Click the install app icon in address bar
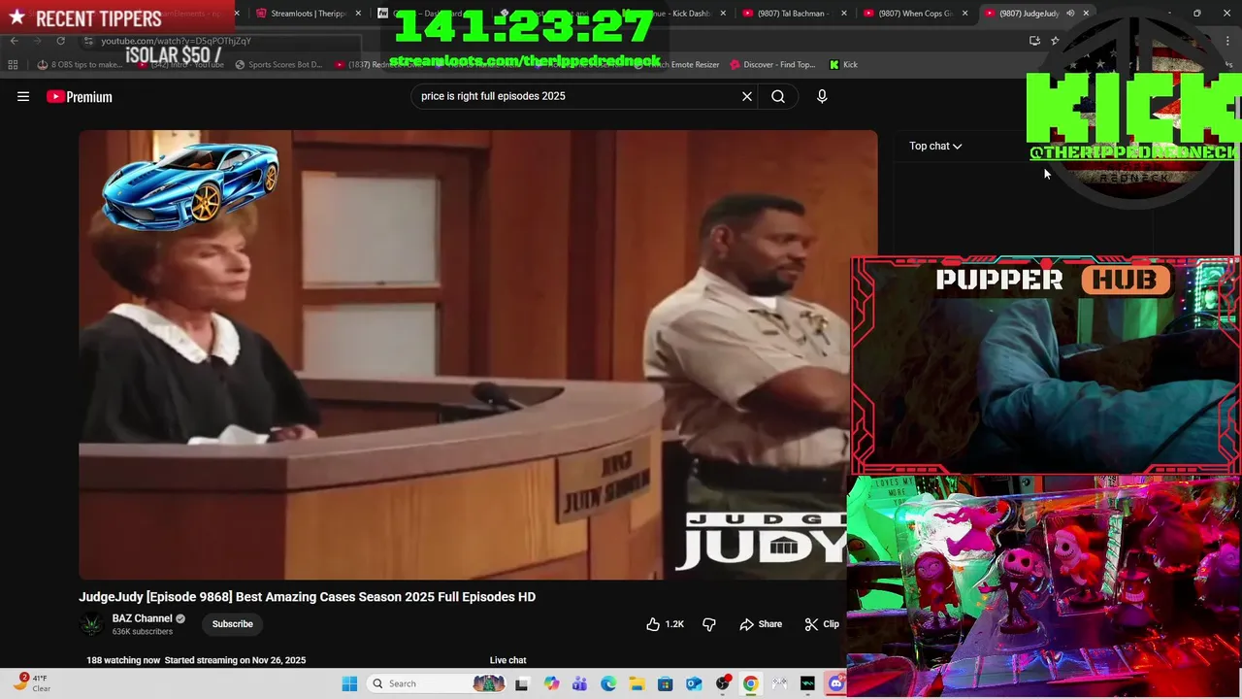 pyautogui.click(x=1034, y=41)
